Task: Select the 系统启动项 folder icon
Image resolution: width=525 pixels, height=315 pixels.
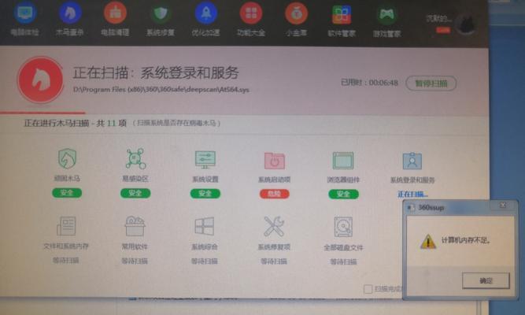Action: (274, 161)
